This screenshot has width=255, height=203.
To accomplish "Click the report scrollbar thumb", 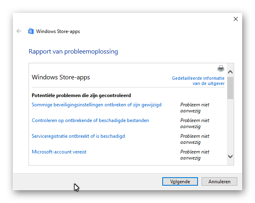I will [230, 87].
